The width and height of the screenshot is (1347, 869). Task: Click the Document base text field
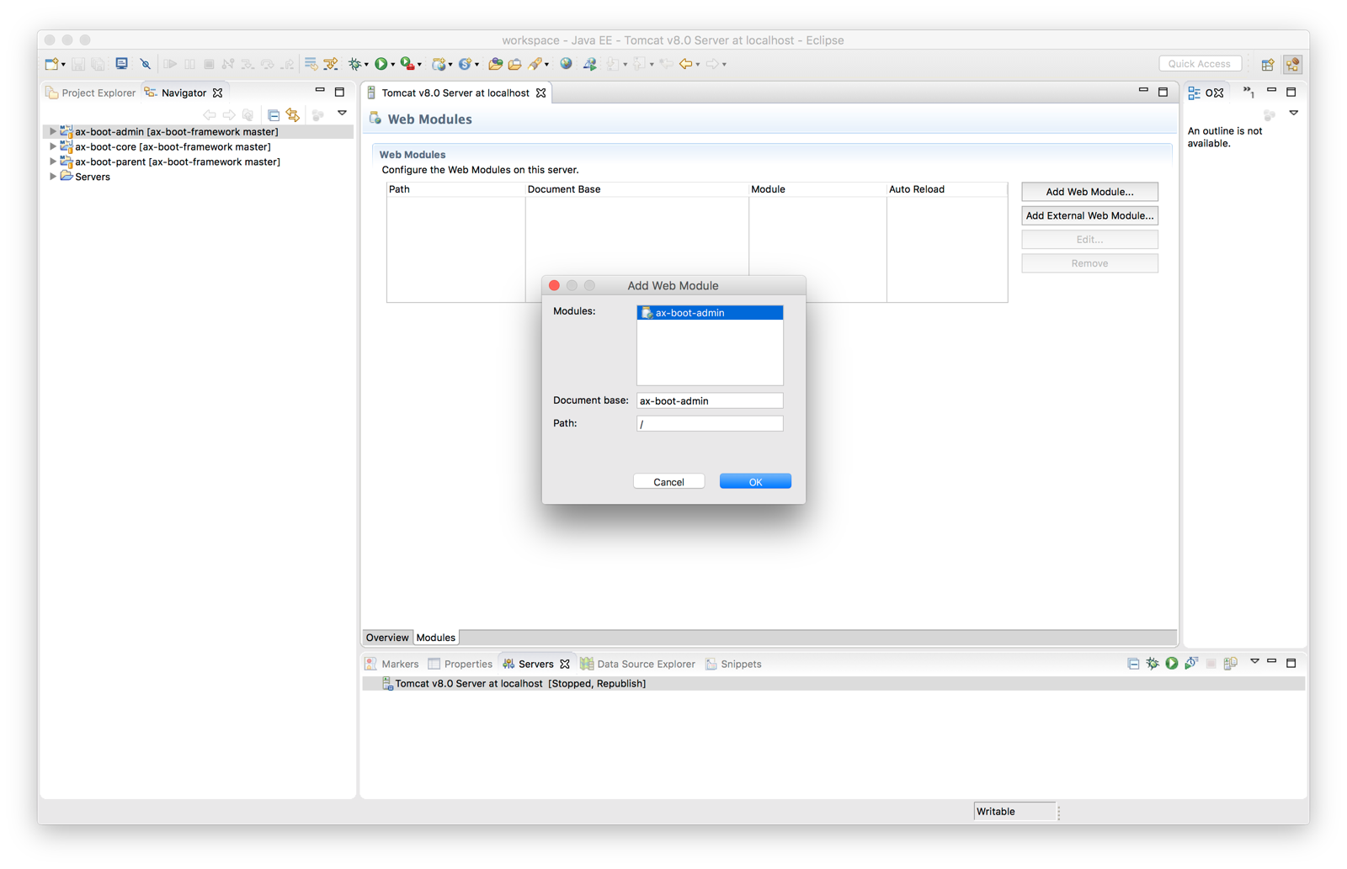(710, 400)
